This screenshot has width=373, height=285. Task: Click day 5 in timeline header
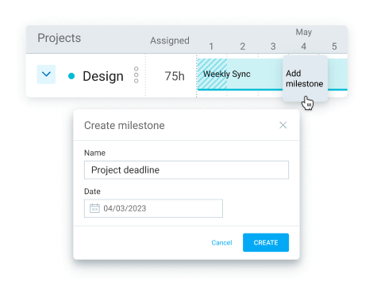(x=334, y=47)
